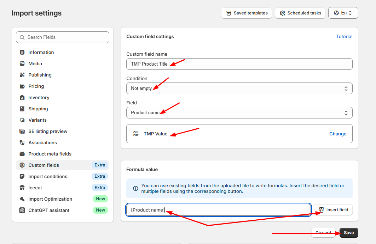Discard the custom field changes

pyautogui.click(x=323, y=233)
